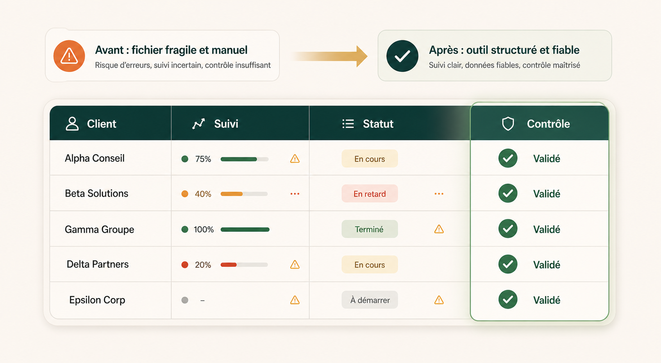Click the dark checkmark icon beside Après
The height and width of the screenshot is (363, 661).
pyautogui.click(x=402, y=56)
